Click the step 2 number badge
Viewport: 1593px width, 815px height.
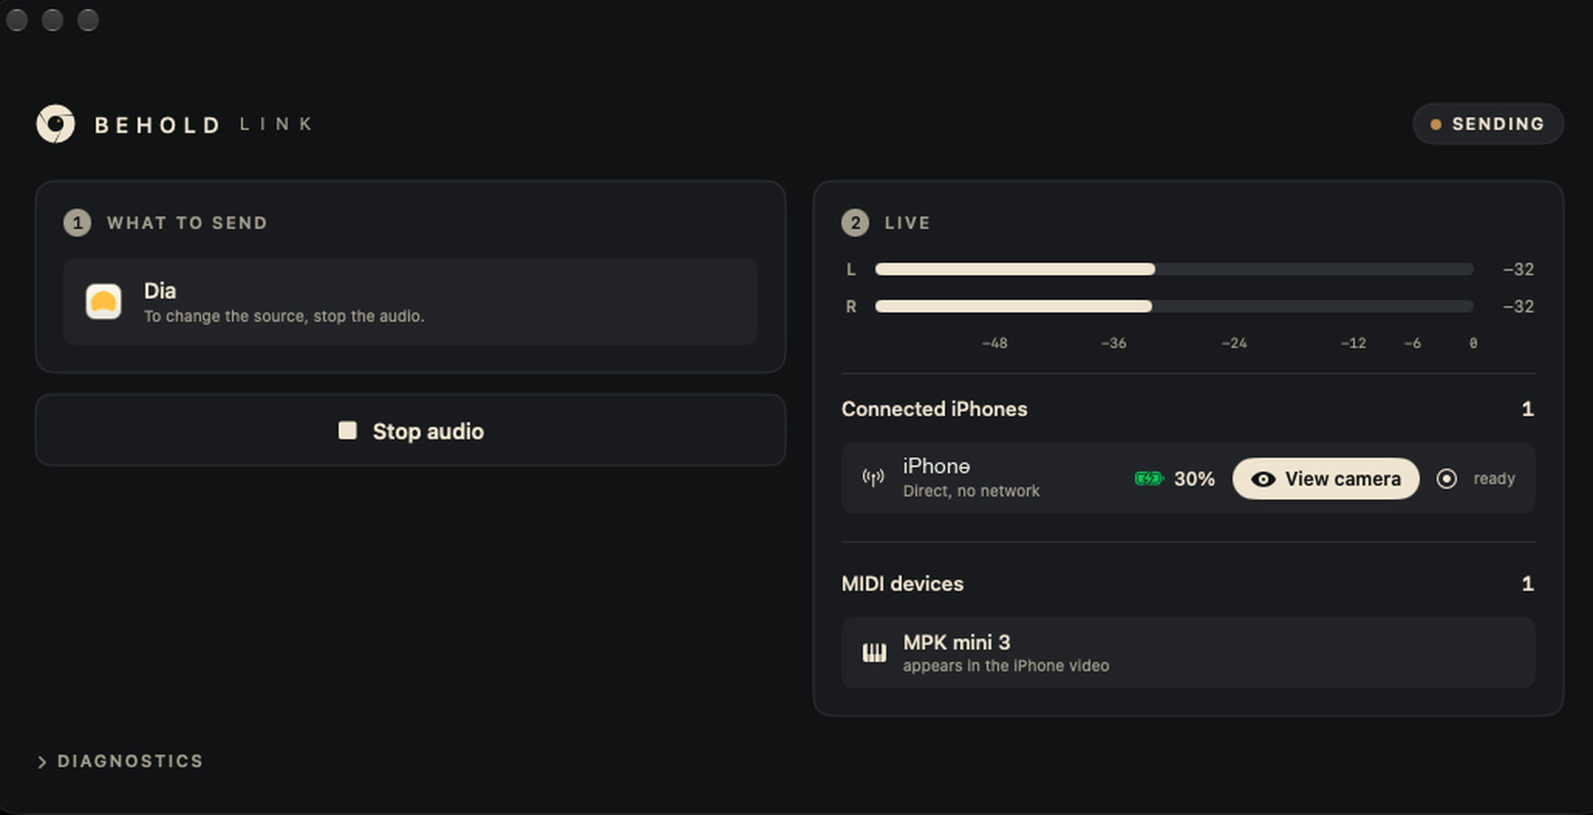(x=855, y=223)
